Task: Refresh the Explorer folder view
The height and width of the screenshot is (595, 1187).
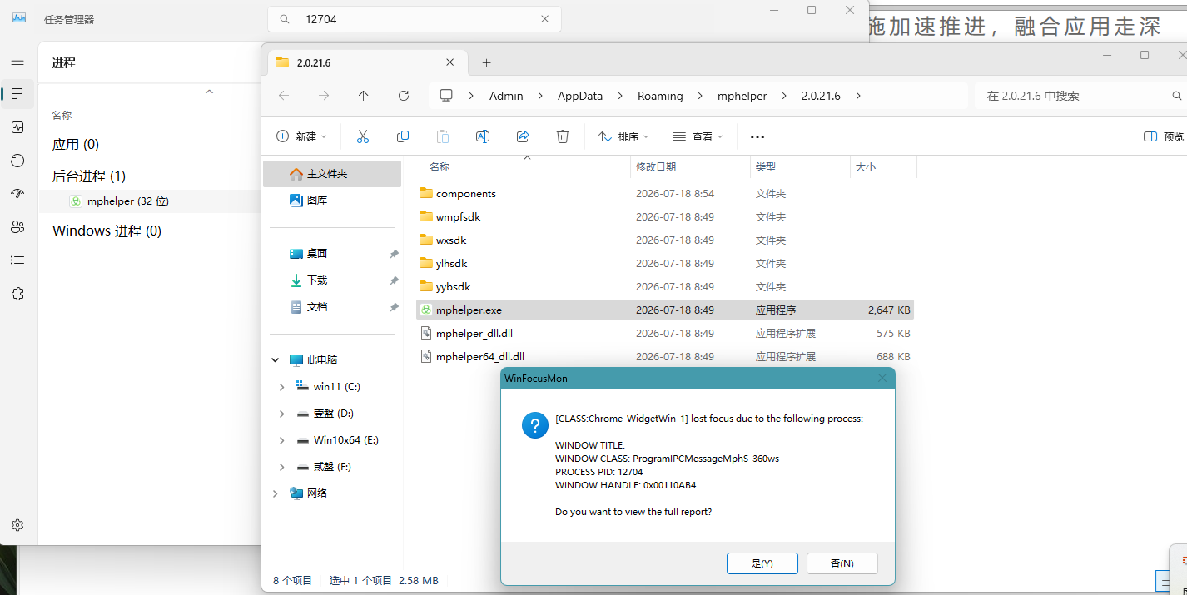Action: [x=404, y=96]
